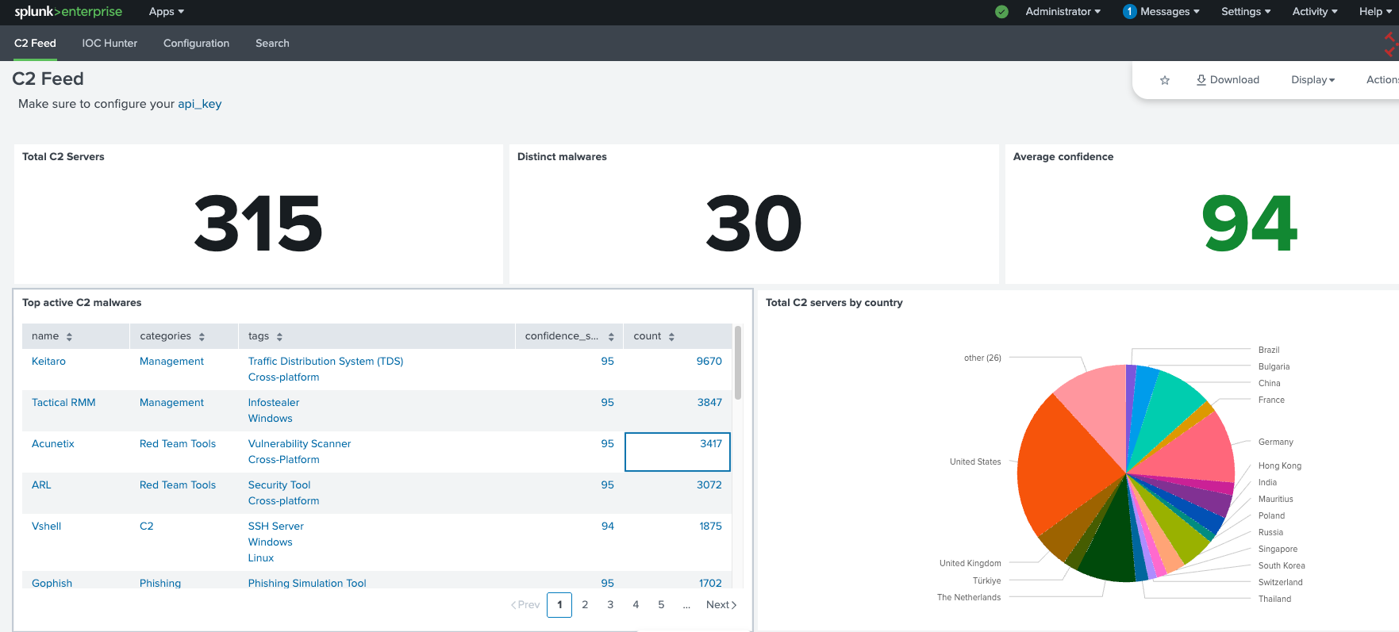Open the Administrator menu
1399x632 pixels.
click(1063, 12)
